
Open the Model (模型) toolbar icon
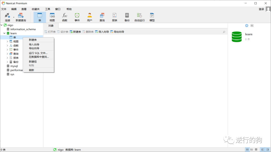152,17
